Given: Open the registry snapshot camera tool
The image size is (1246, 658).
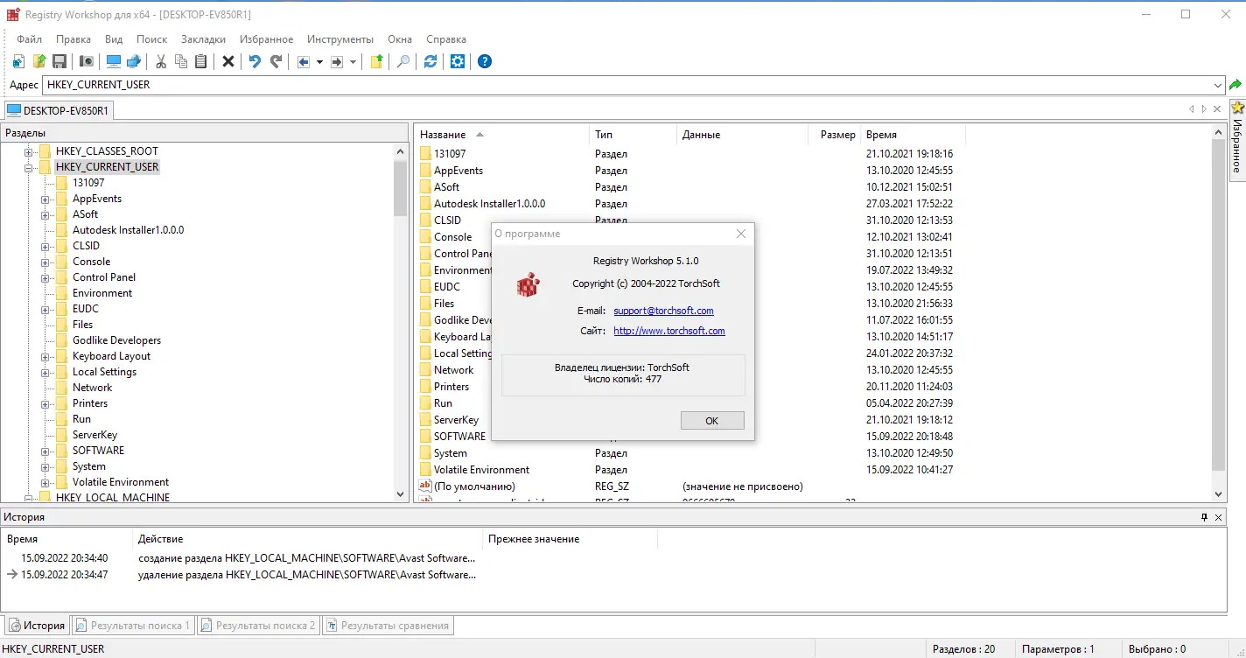Looking at the screenshot, I should click(86, 61).
